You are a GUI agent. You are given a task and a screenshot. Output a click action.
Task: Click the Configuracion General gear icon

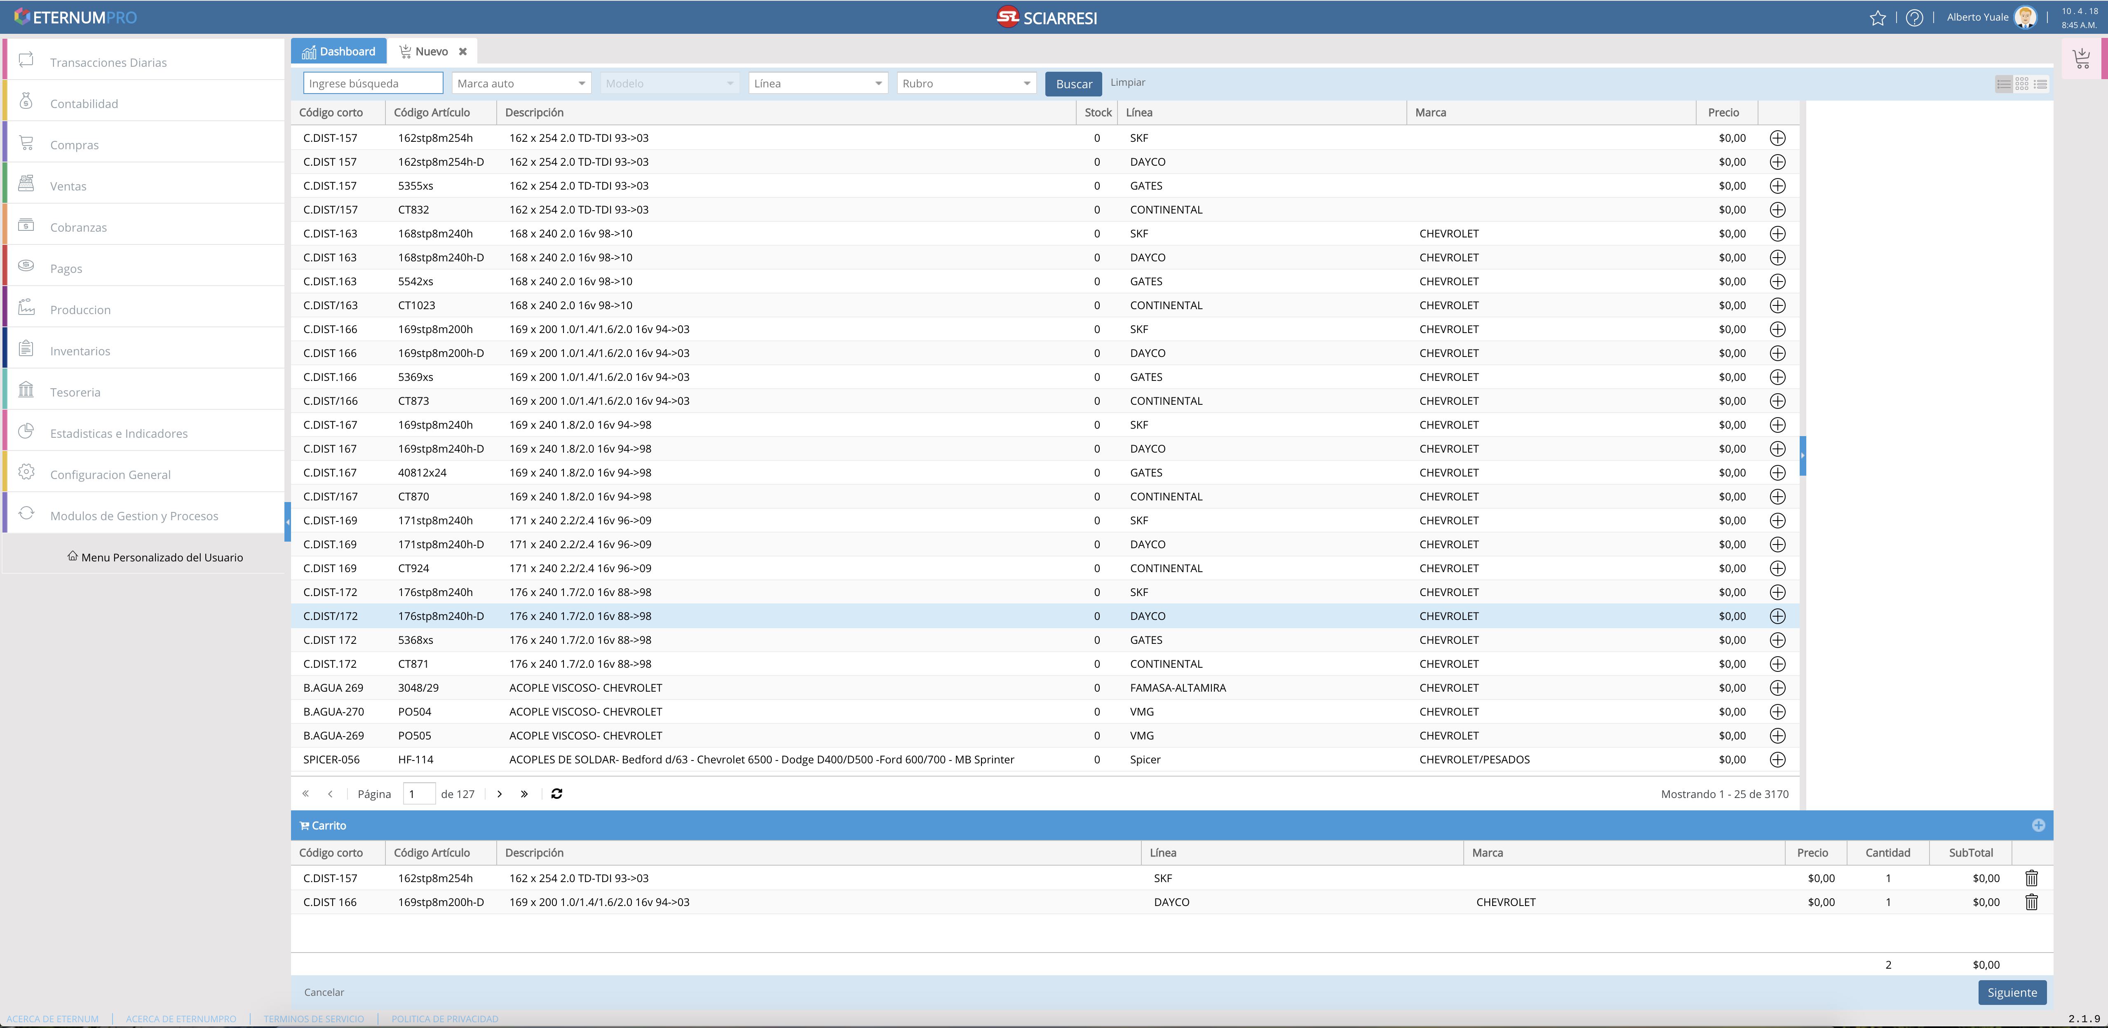tap(26, 472)
